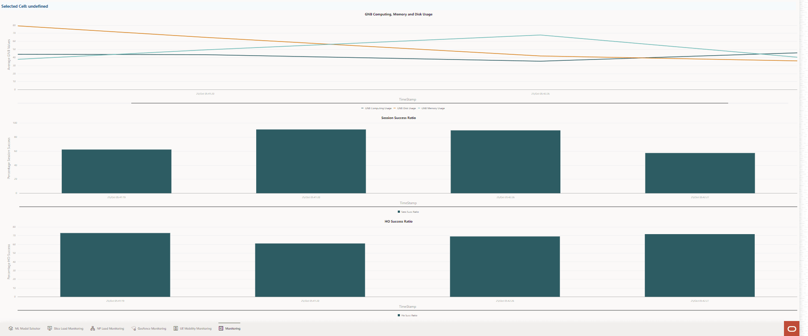Toggle the Ho Succ Ratio legend entry
Screen dimensions: 808x336
click(408, 315)
